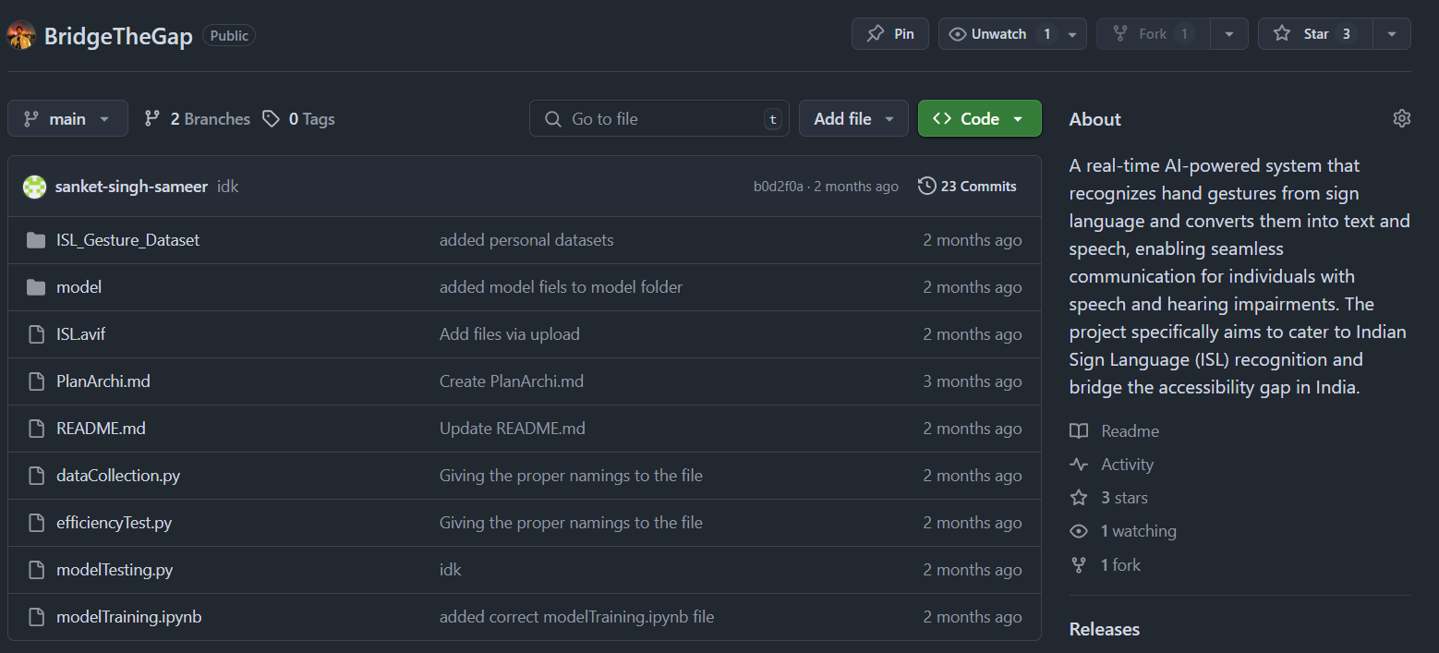Open the ISL_Gesture_Dataset folder
Image resolution: width=1439 pixels, height=653 pixels.
coord(127,240)
